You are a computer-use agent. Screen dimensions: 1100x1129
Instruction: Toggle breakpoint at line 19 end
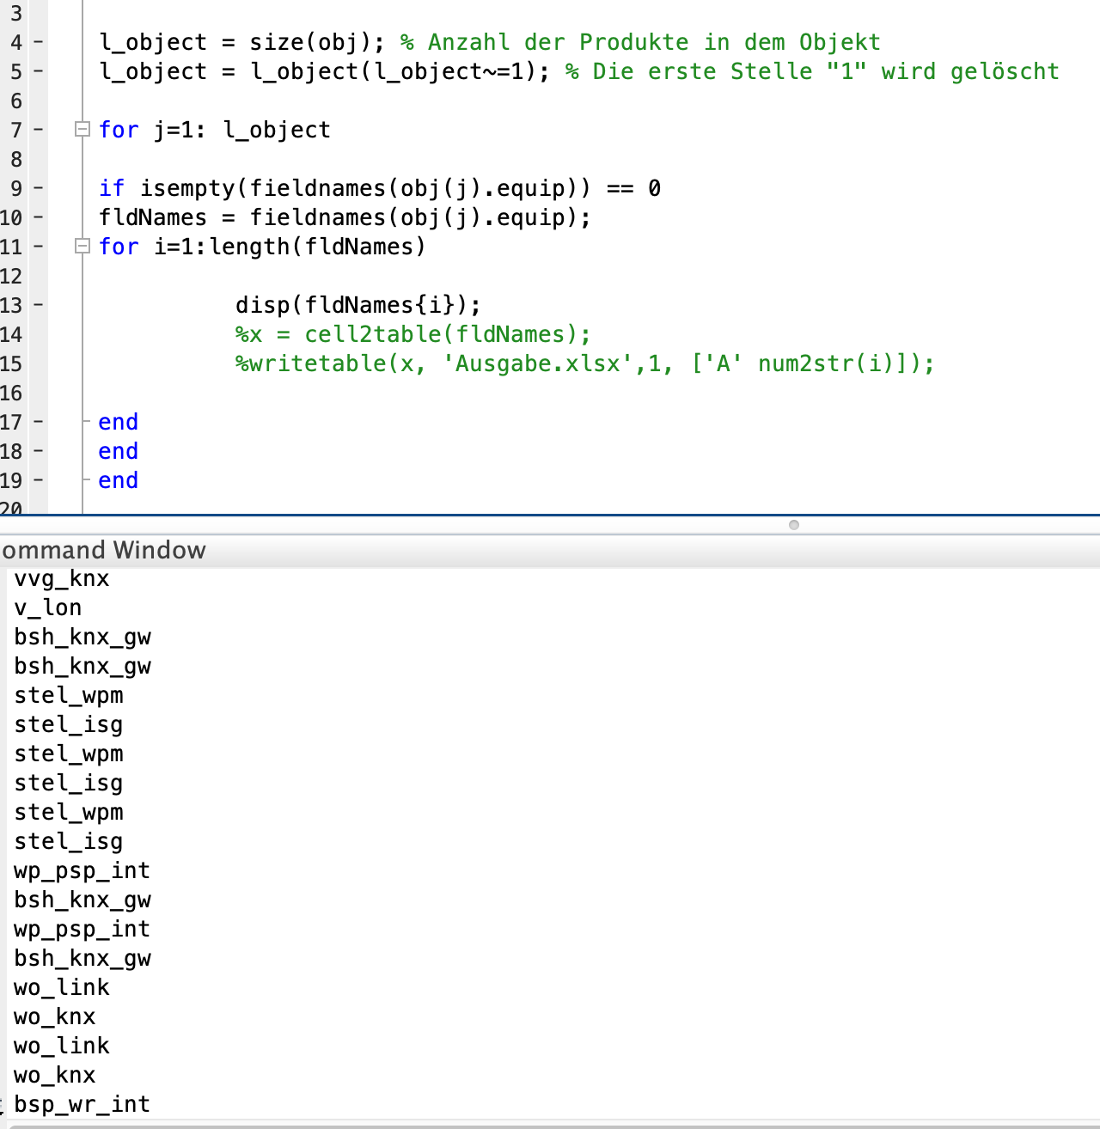[x=38, y=480]
